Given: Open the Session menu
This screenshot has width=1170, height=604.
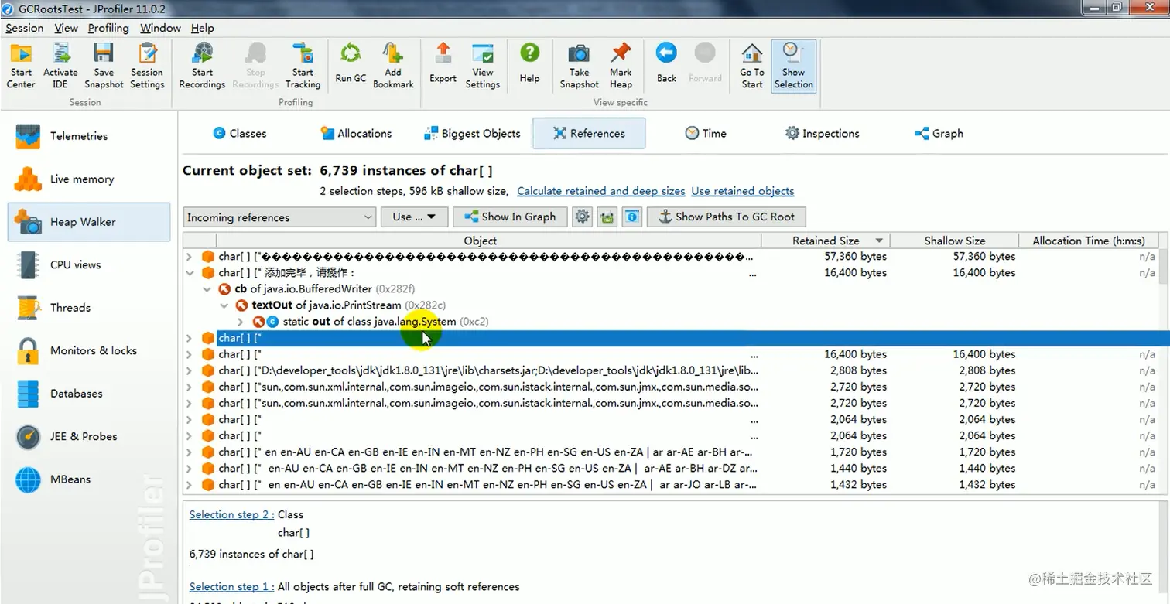Looking at the screenshot, I should 25,28.
